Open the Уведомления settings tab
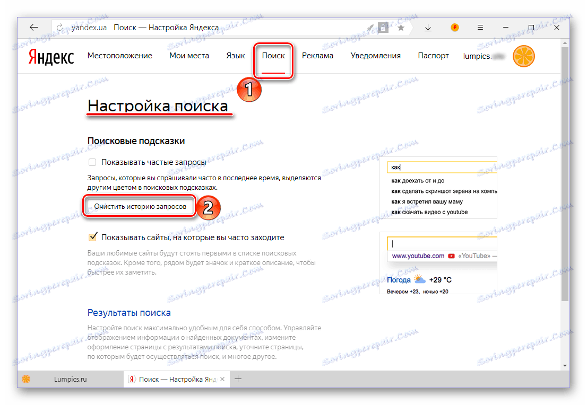The image size is (587, 405). (375, 56)
